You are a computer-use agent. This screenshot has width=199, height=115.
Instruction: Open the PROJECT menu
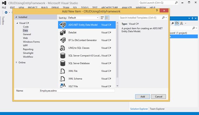[33, 7]
